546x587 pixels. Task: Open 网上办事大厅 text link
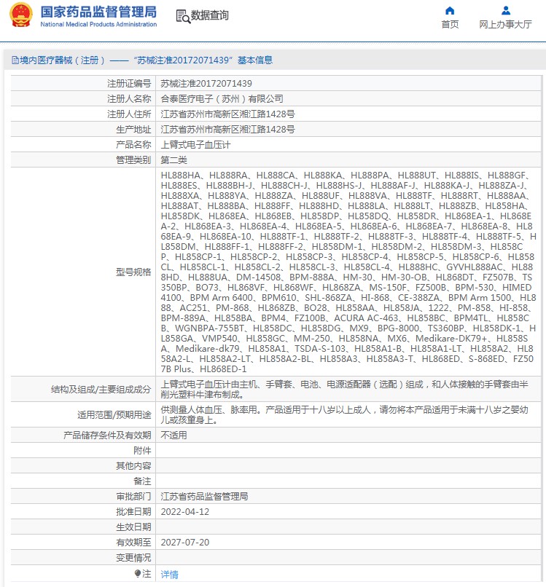point(505,24)
